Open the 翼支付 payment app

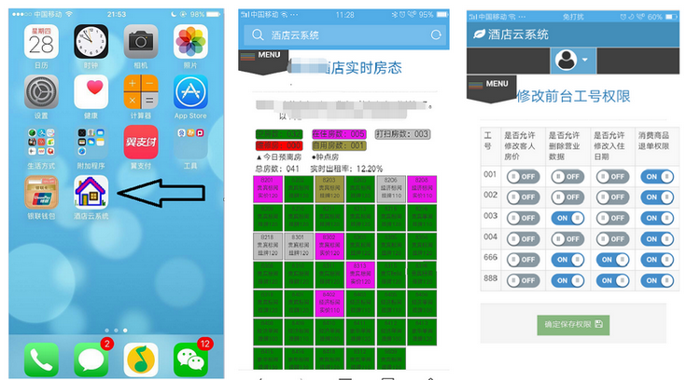141,142
